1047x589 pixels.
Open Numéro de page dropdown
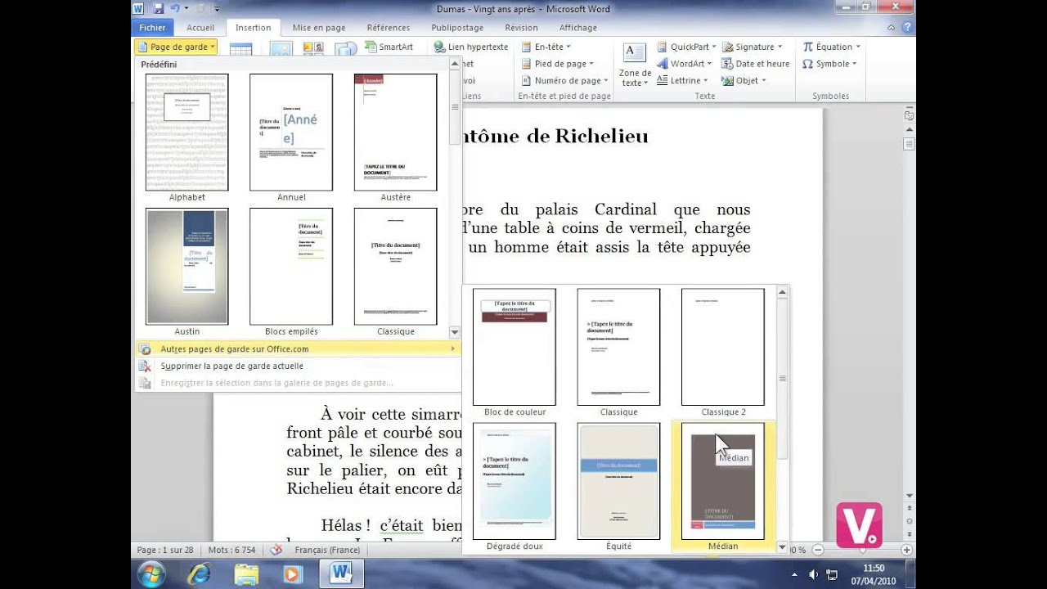[564, 80]
